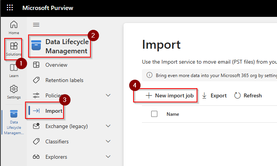The height and width of the screenshot is (166, 277).
Task: Click New import job button
Action: pos(170,95)
